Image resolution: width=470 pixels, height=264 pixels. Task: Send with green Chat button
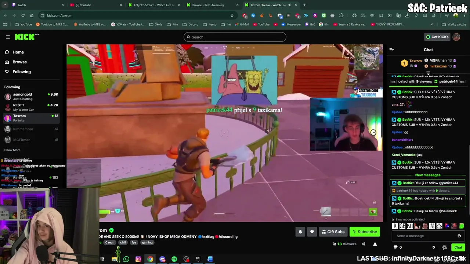(x=458, y=247)
